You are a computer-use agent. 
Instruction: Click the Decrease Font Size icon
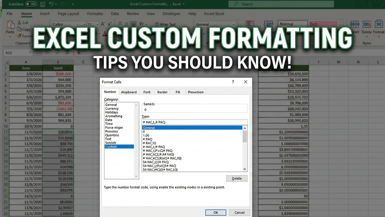tap(110, 24)
